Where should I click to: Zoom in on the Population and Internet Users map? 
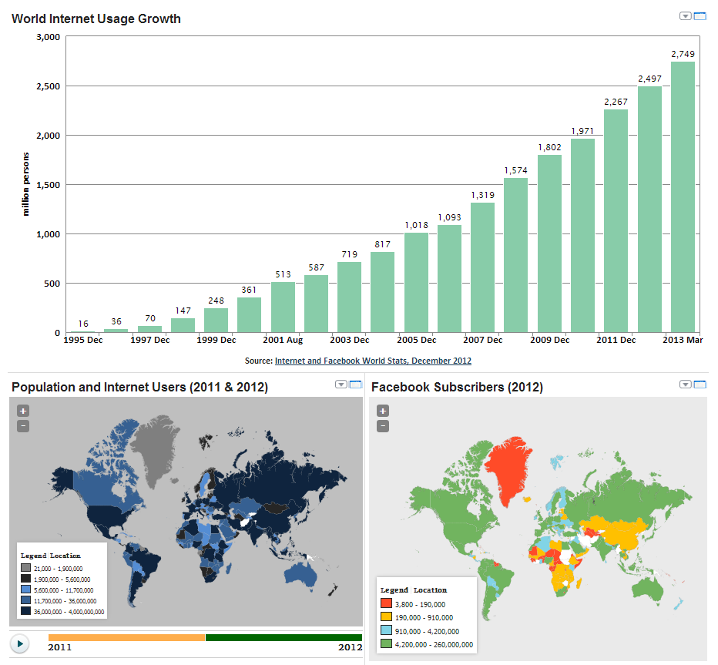(23, 411)
